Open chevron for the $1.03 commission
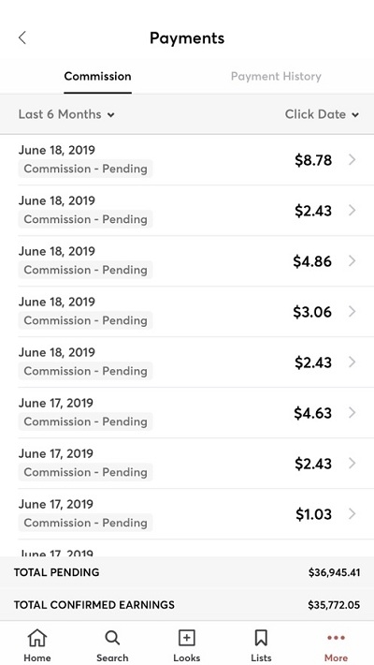Viewport: 374px width, 665px height. coord(352,514)
